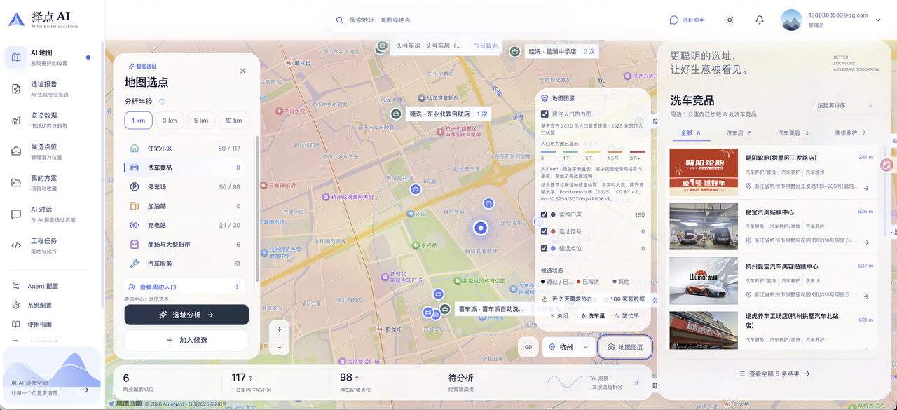
Task: Expand the account menu chevron
Action: 878,20
